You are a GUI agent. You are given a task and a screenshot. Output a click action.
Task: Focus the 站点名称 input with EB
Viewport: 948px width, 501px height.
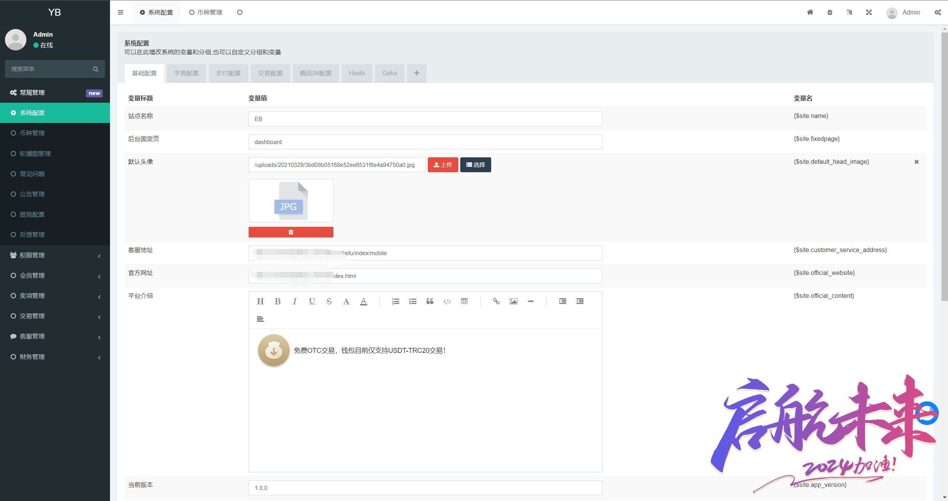click(x=425, y=119)
